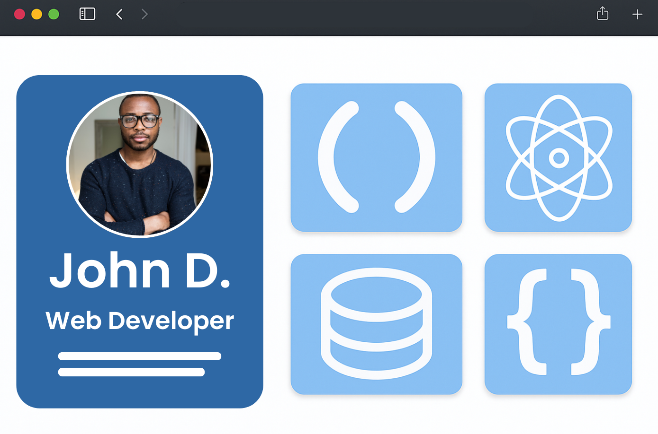Click the back navigation arrow
Image resolution: width=658 pixels, height=434 pixels.
119,14
